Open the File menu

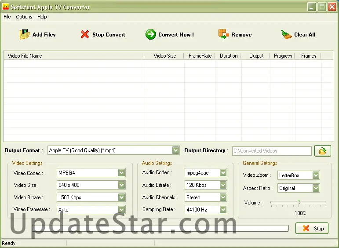(7, 17)
